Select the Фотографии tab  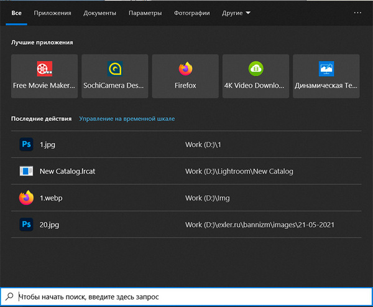click(x=191, y=12)
